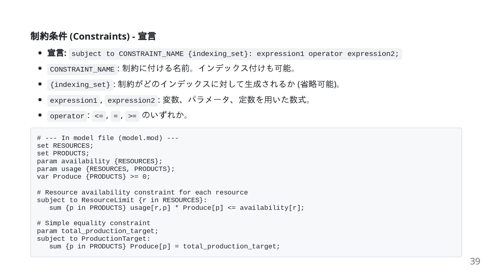The image size is (492, 276).
Task: Select the operator inline code label
Action: (x=67, y=116)
